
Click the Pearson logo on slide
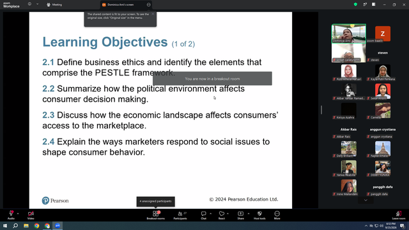(x=56, y=201)
